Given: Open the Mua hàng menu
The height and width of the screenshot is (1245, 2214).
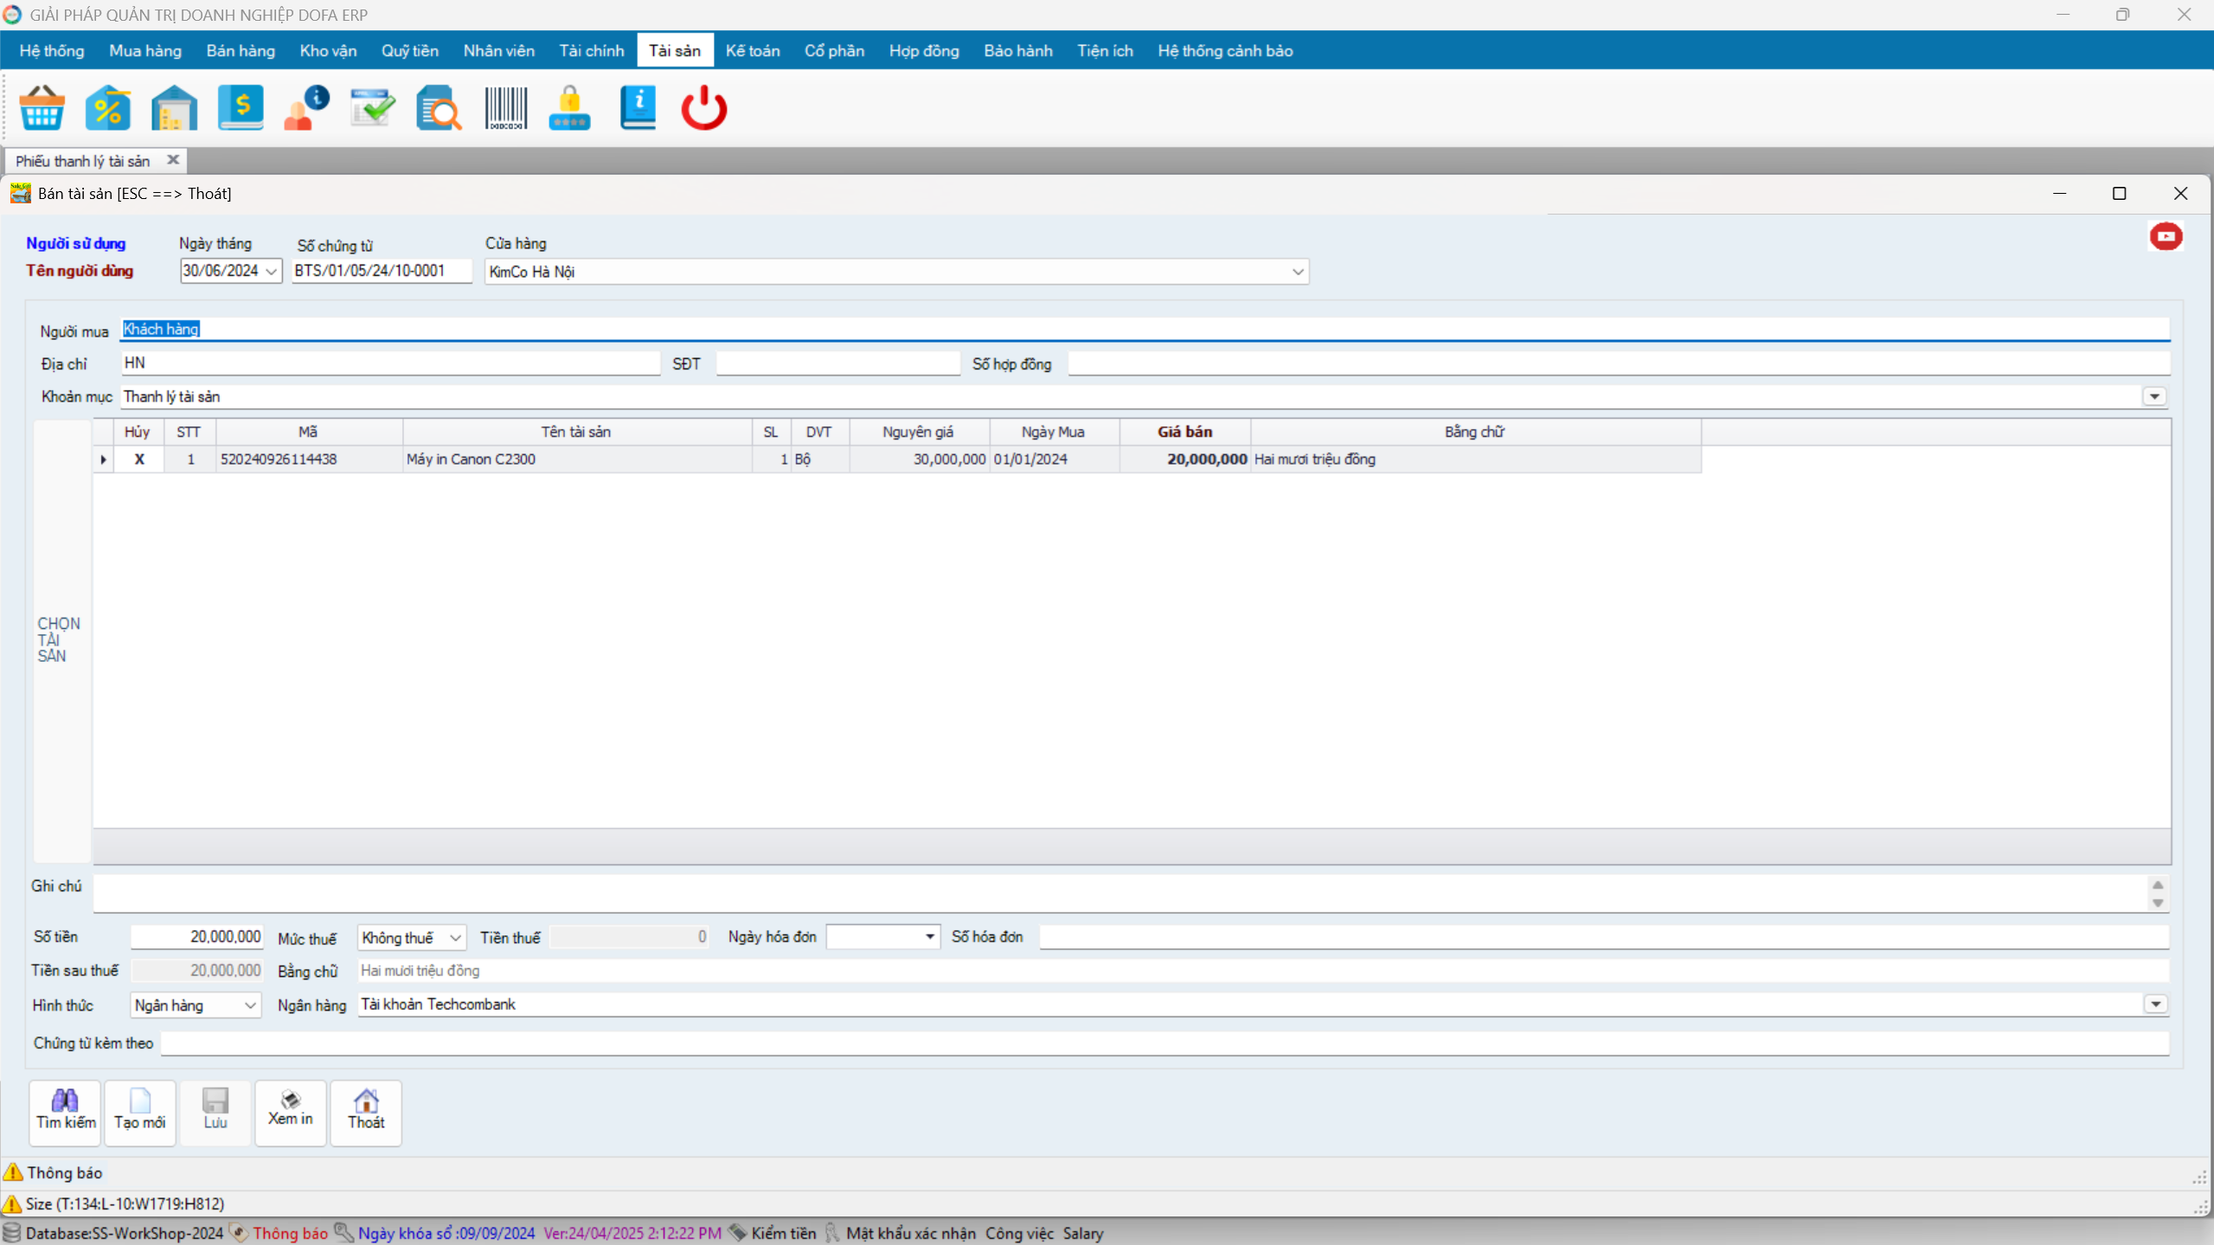Looking at the screenshot, I should (x=145, y=51).
